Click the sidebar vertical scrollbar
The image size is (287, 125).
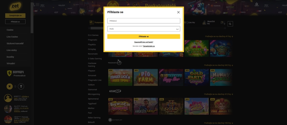pos(32,17)
